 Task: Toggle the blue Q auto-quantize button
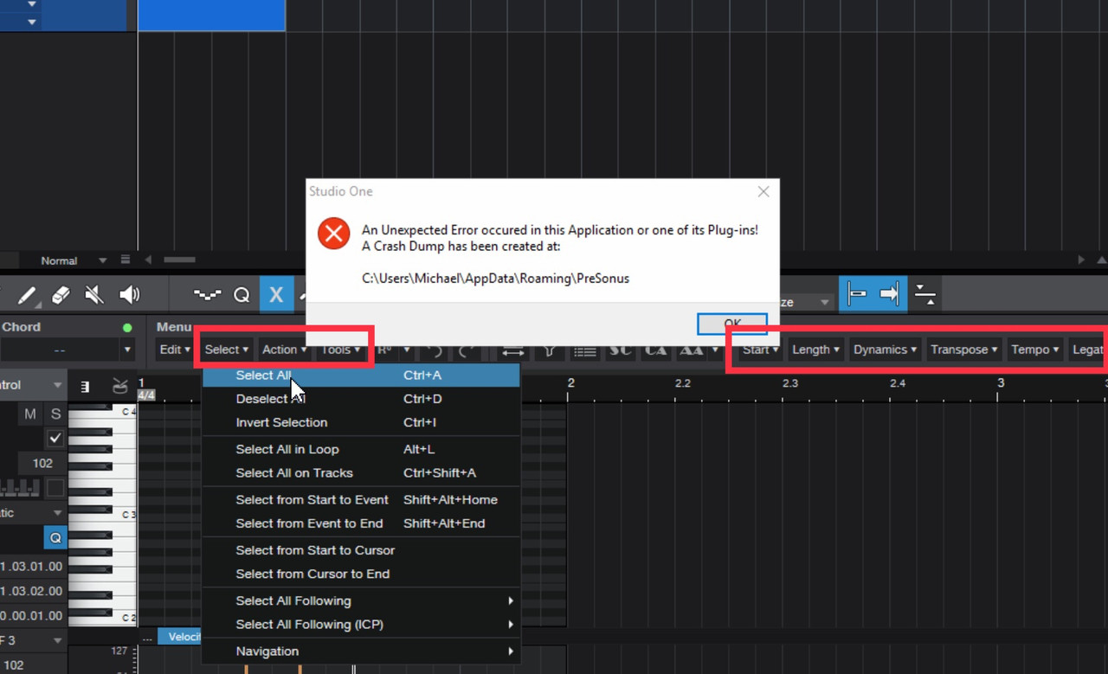tap(55, 537)
